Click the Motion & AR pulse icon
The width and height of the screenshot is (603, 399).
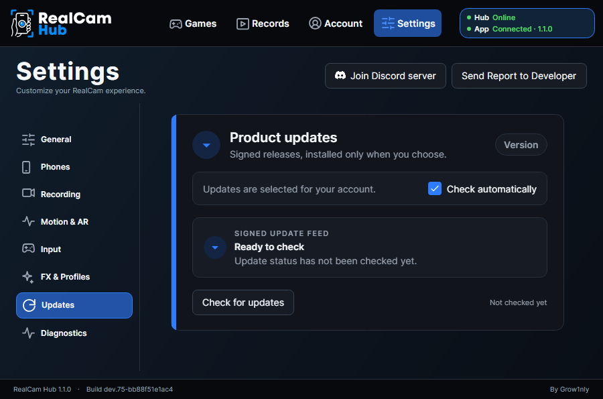[28, 221]
